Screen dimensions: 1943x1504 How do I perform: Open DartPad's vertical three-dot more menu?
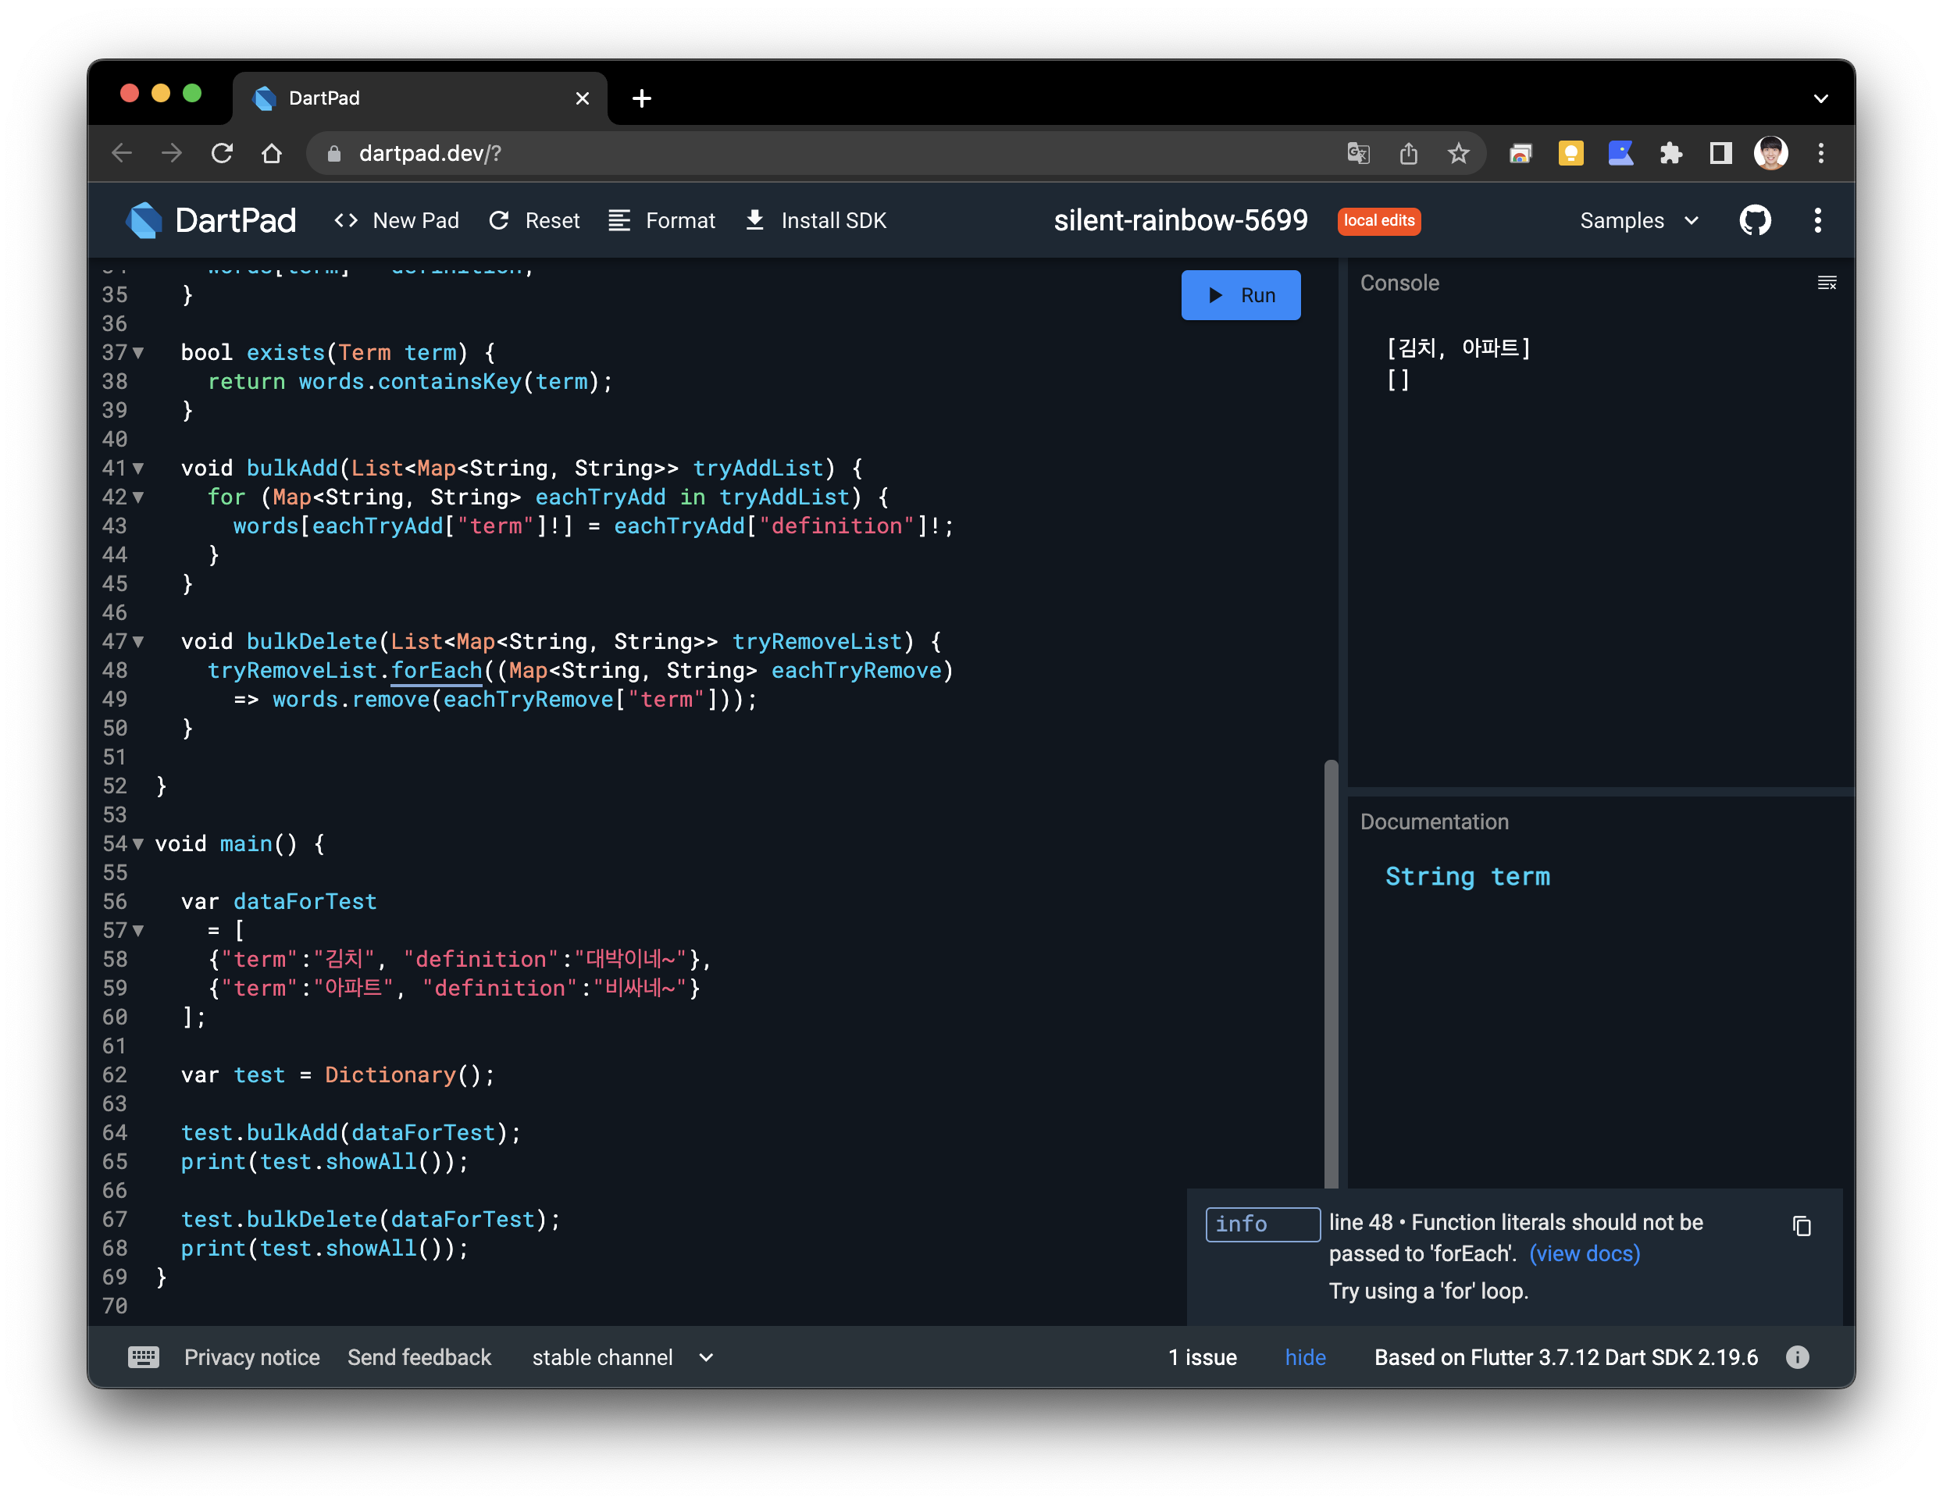point(1817,220)
